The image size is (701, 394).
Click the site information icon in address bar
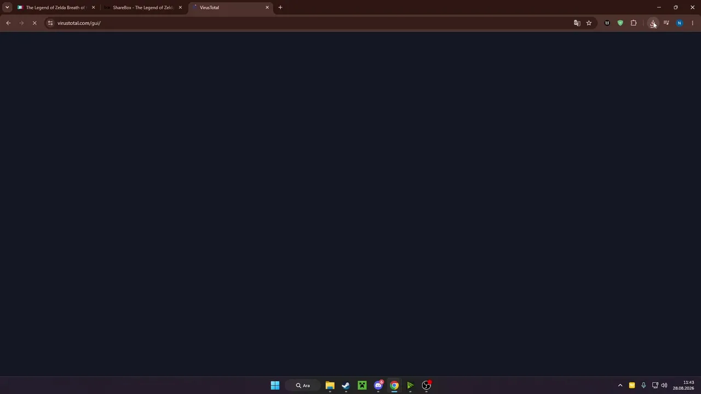click(50, 23)
